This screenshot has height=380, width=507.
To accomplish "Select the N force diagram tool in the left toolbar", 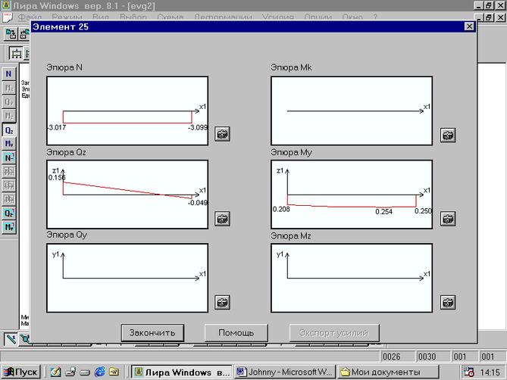I will 9,74.
